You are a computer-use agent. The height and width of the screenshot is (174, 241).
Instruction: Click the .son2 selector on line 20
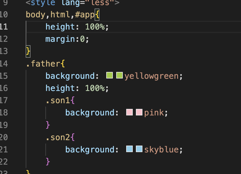click(x=58, y=137)
